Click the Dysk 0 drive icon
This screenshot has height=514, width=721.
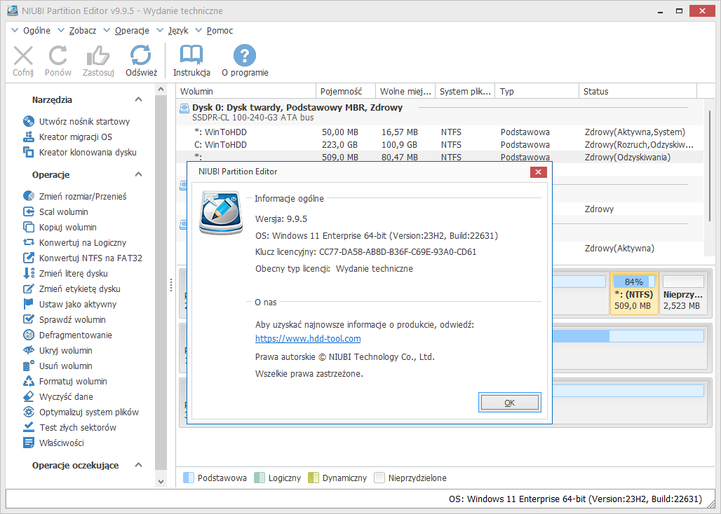[x=184, y=109]
